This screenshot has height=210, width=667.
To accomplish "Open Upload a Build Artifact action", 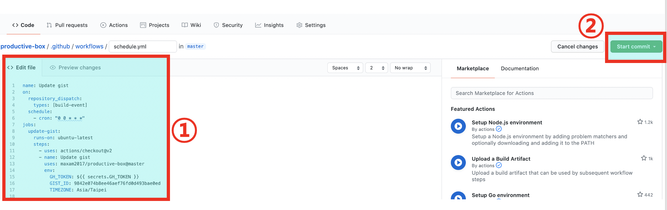I will tap(501, 159).
